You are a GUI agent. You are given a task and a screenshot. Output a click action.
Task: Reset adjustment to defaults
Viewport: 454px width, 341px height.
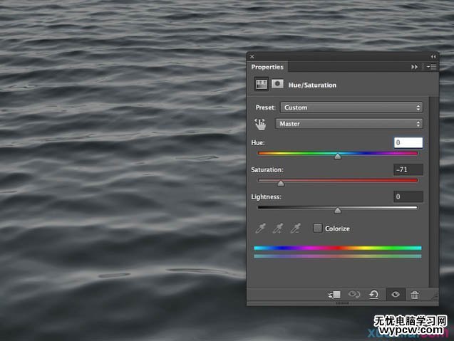373,295
